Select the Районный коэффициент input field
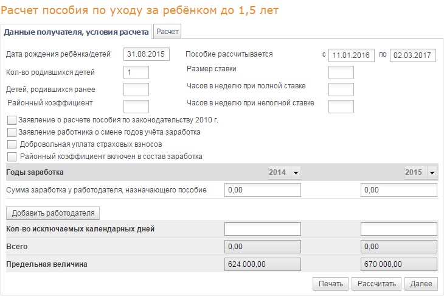The width and height of the screenshot is (444, 296). (136, 107)
